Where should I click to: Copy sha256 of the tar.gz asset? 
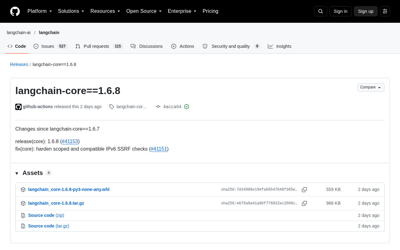click(304, 203)
